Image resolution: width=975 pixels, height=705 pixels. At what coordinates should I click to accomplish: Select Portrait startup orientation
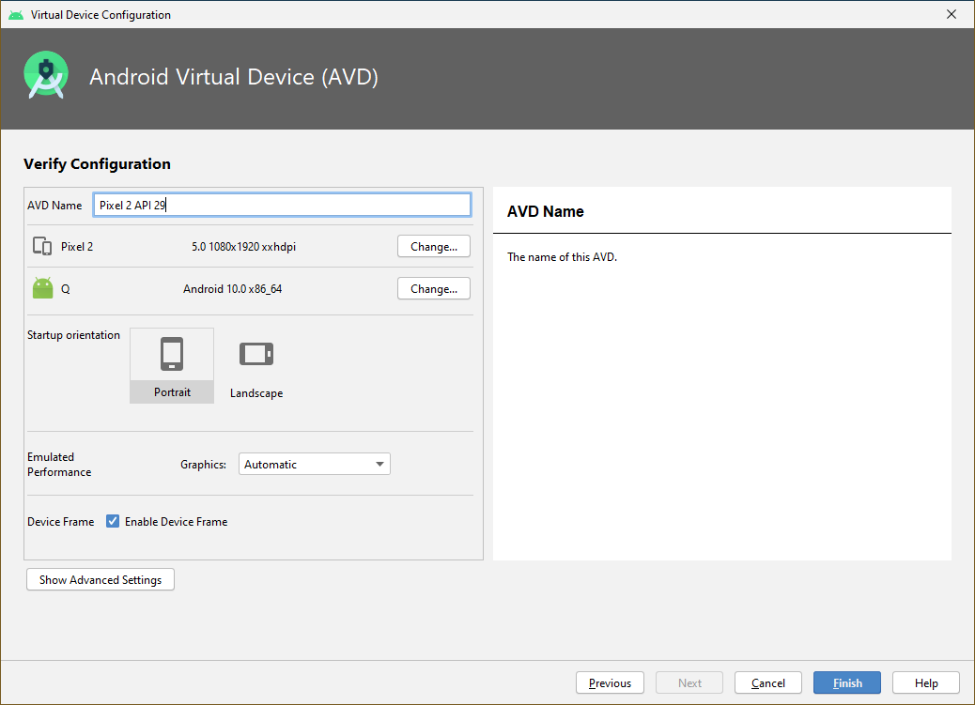point(172,365)
